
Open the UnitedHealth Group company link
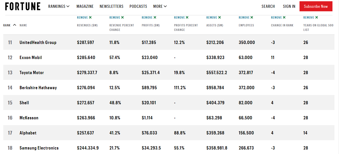click(38, 42)
